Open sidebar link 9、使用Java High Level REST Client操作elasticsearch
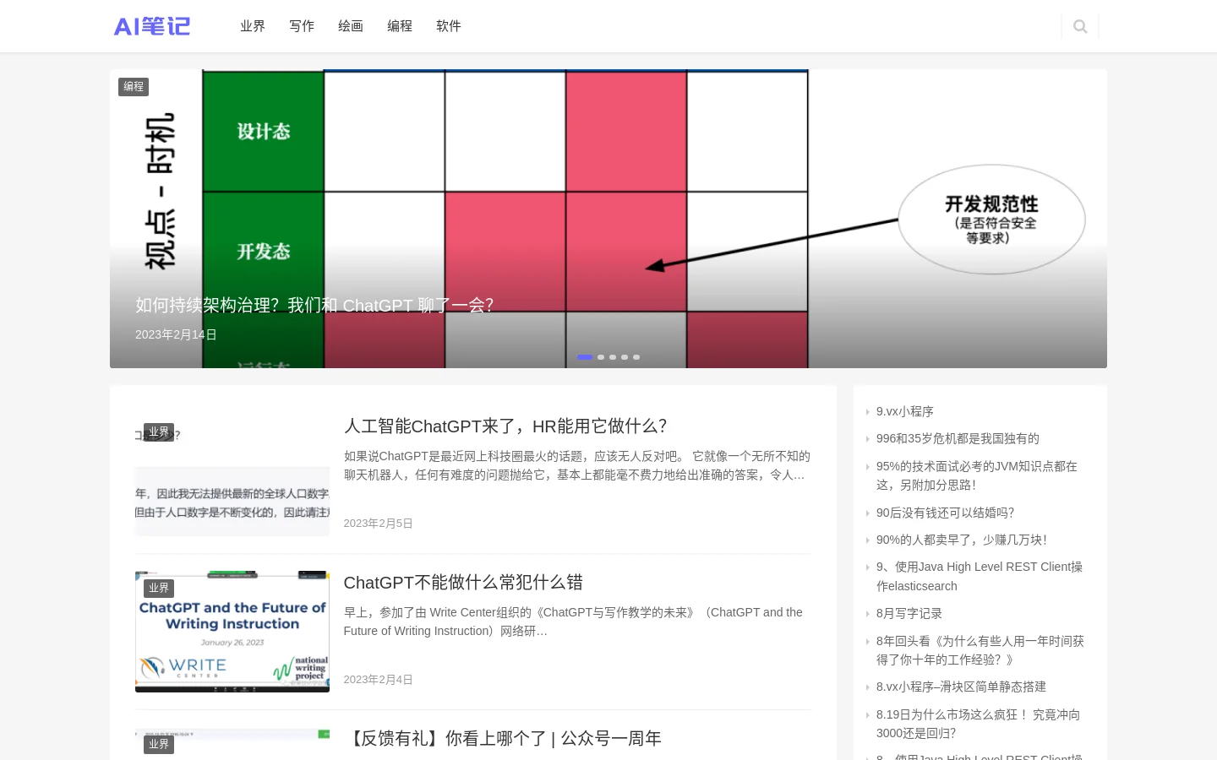The width and height of the screenshot is (1217, 760). pos(980,576)
